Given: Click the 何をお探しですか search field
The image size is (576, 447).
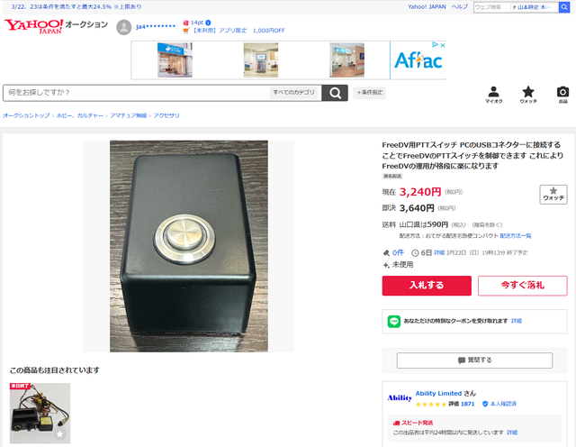Looking at the screenshot, I should click(136, 92).
